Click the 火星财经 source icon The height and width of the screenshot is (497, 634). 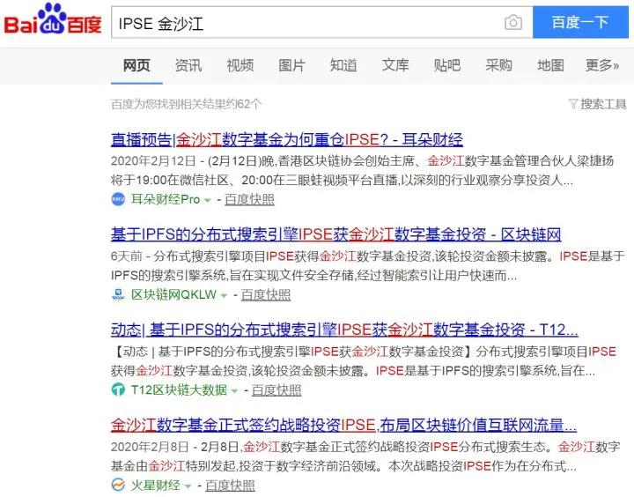(x=118, y=485)
